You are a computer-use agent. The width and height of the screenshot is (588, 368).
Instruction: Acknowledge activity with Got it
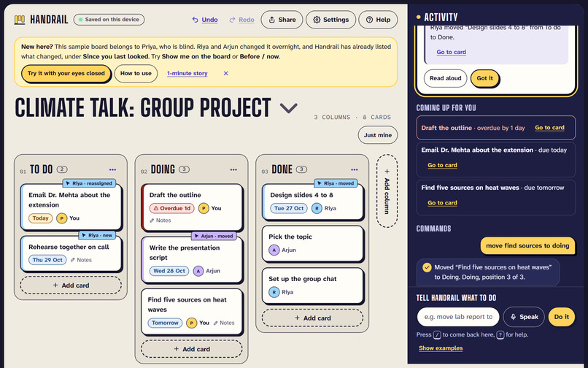[x=484, y=78]
